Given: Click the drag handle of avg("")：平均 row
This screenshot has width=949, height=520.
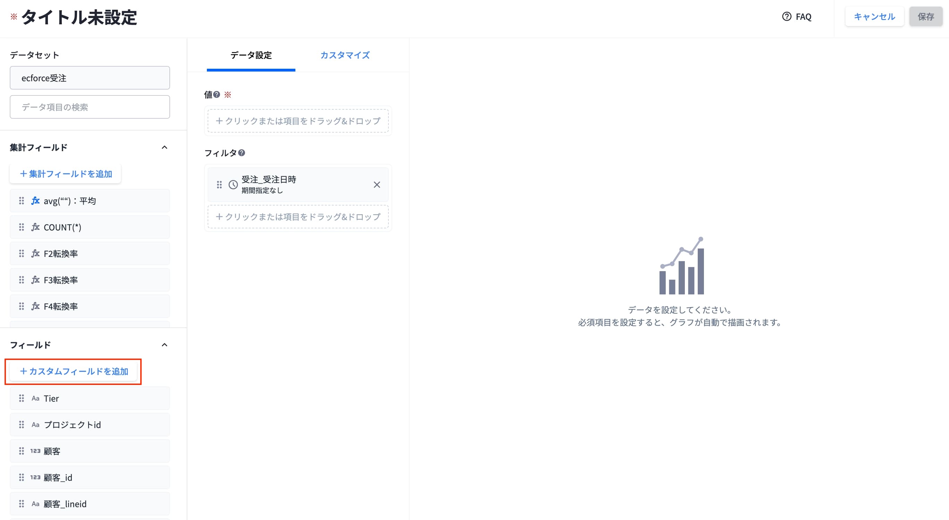Looking at the screenshot, I should pos(22,201).
